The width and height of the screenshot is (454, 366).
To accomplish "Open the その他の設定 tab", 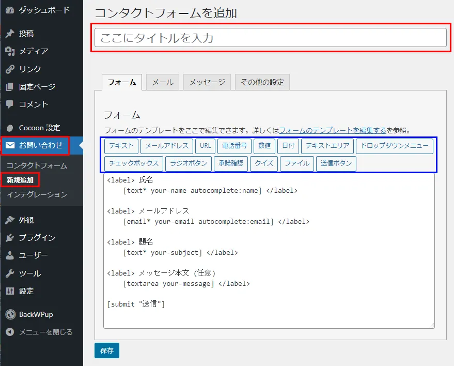I will pos(262,82).
